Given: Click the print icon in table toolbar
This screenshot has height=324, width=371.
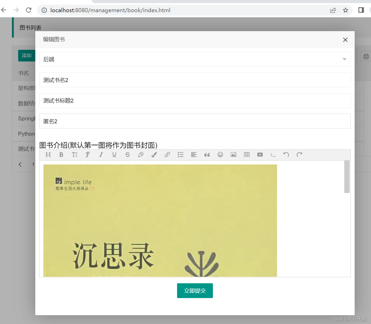Looking at the screenshot, I should [366, 56].
